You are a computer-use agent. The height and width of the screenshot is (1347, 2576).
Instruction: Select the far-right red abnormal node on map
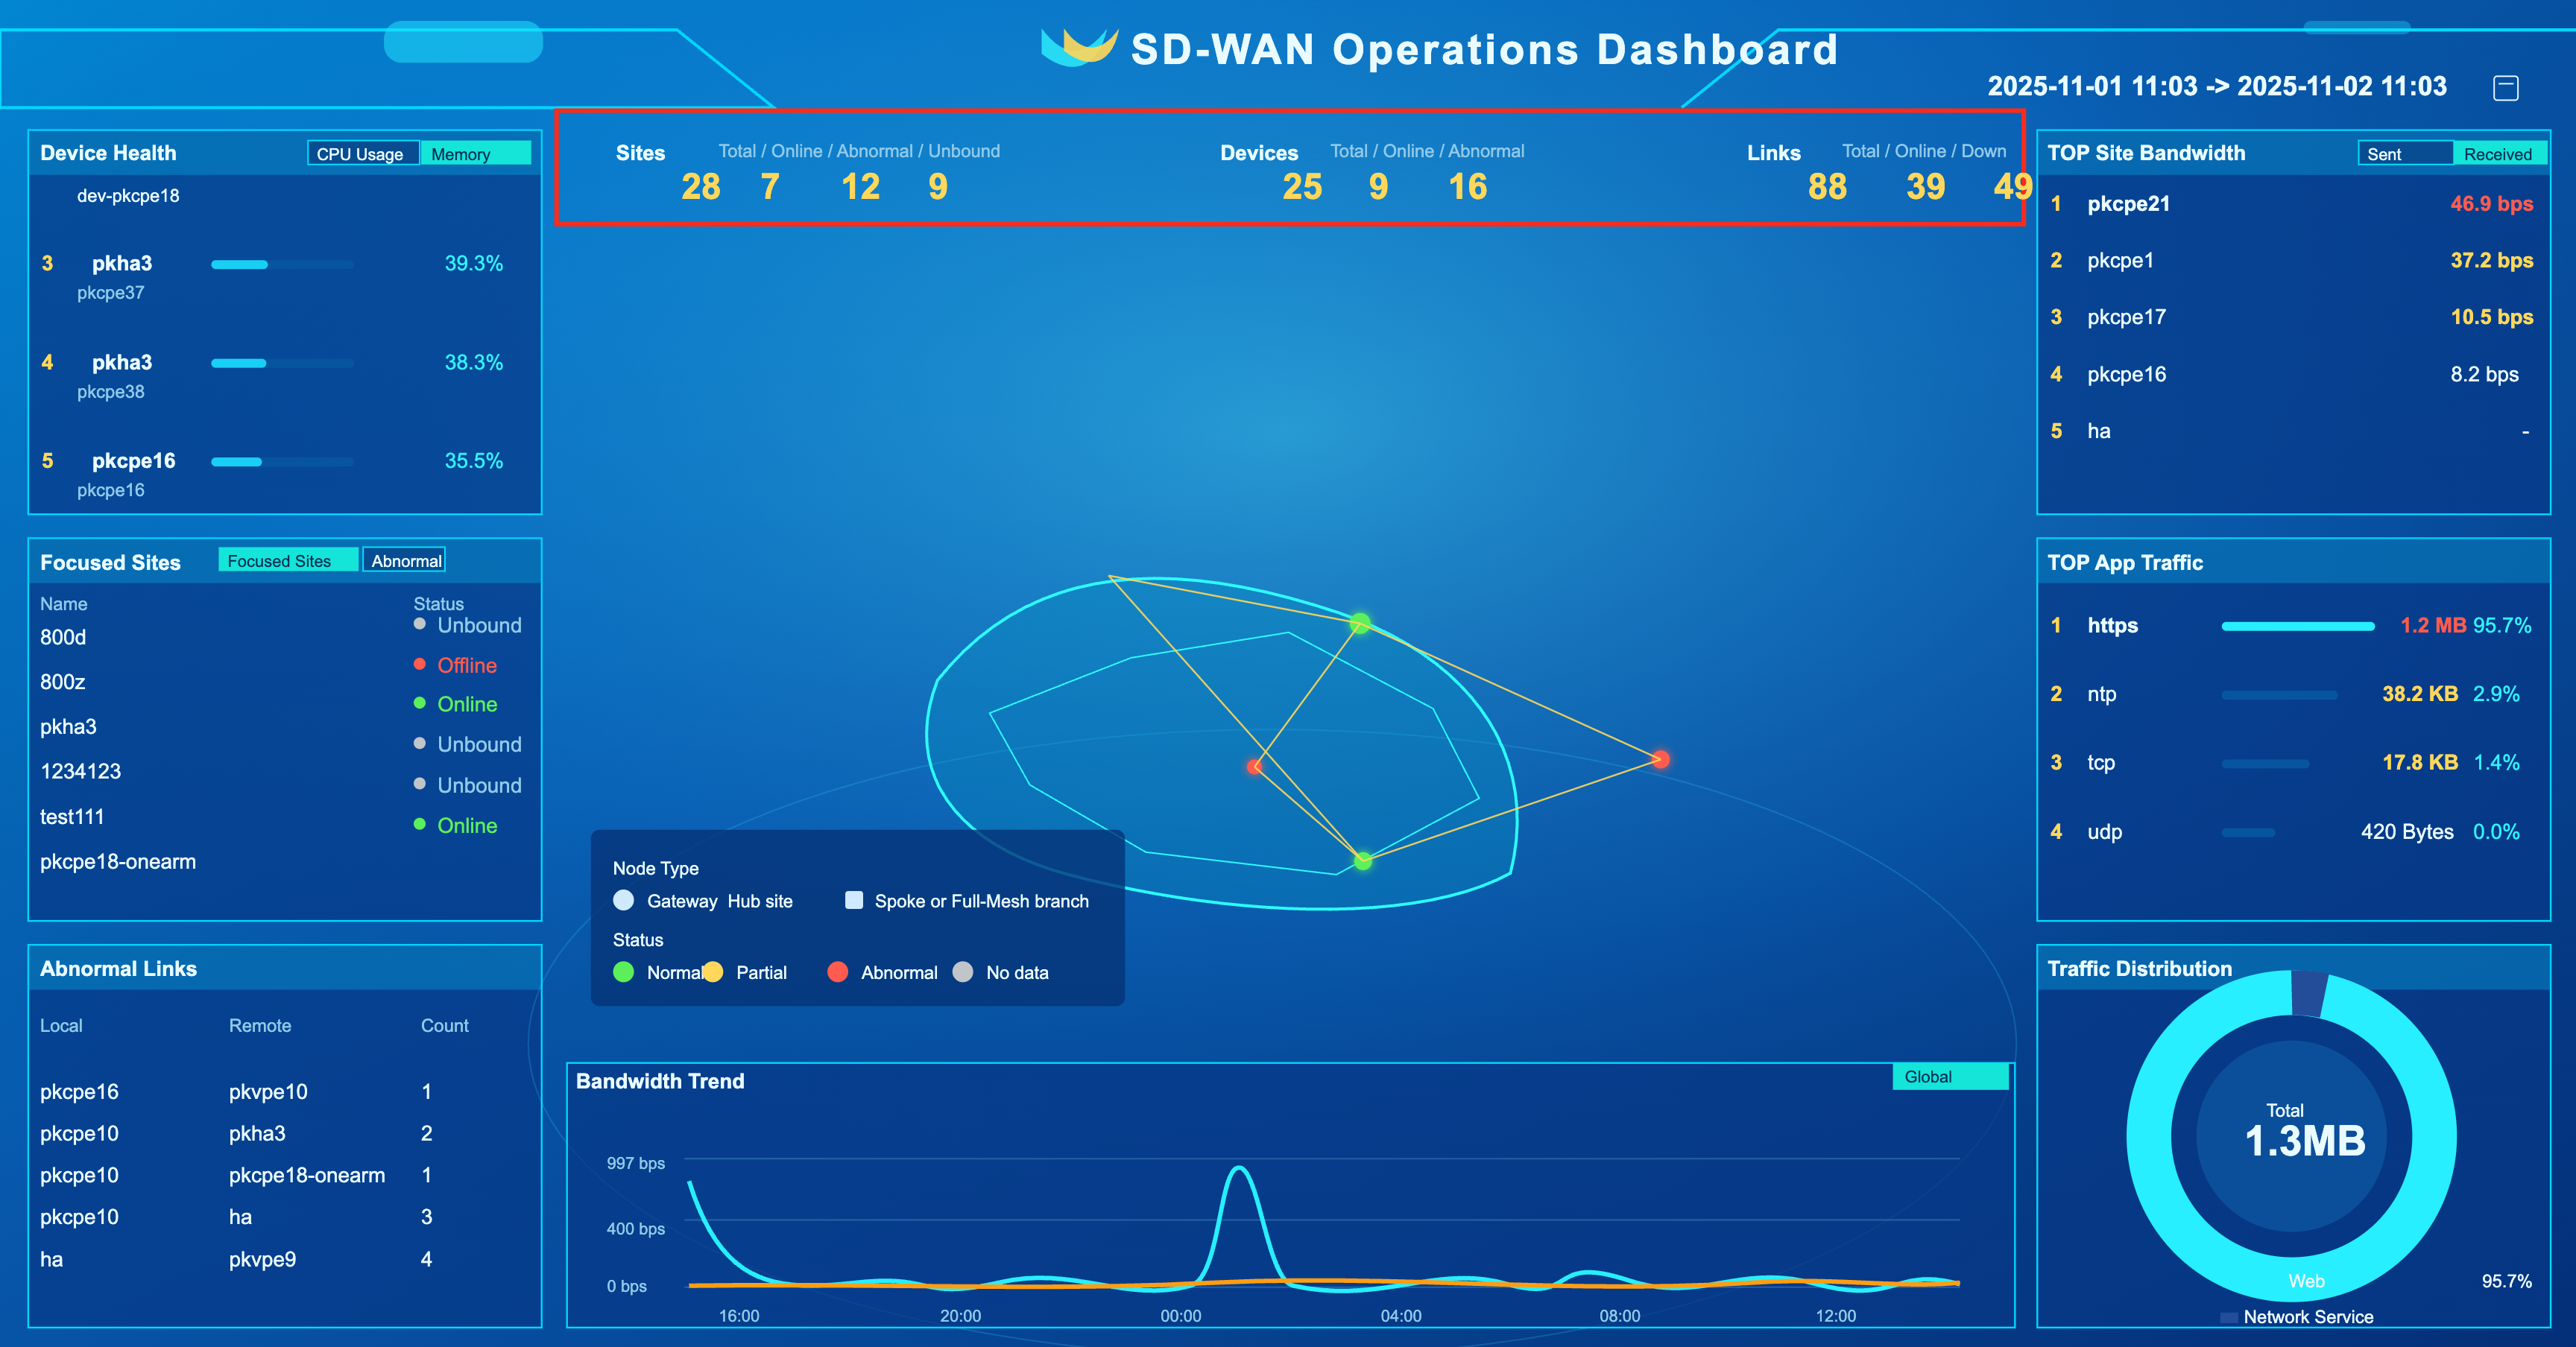point(1660,759)
